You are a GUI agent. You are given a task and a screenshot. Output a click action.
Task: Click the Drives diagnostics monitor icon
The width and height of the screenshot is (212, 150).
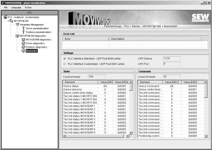(23, 43)
